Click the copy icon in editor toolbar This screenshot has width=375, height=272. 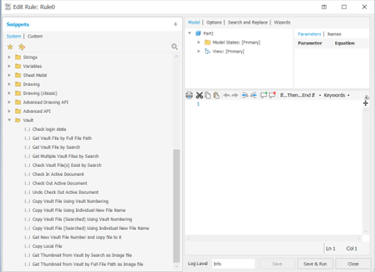(x=208, y=95)
